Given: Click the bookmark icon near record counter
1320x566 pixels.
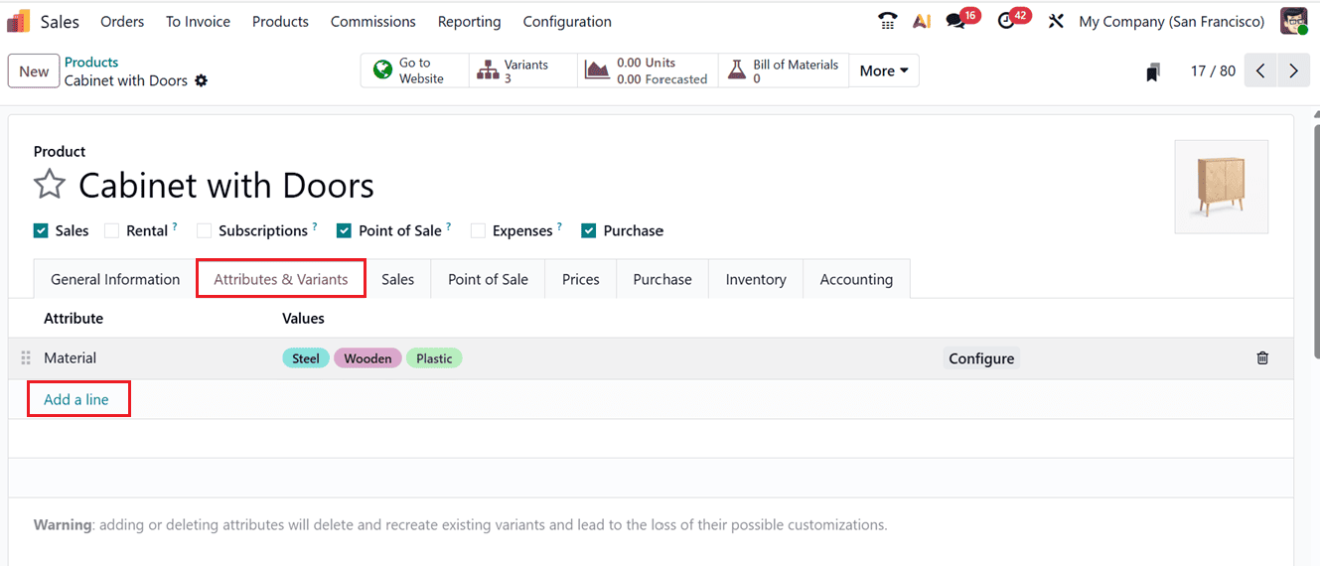Looking at the screenshot, I should tap(1152, 71).
